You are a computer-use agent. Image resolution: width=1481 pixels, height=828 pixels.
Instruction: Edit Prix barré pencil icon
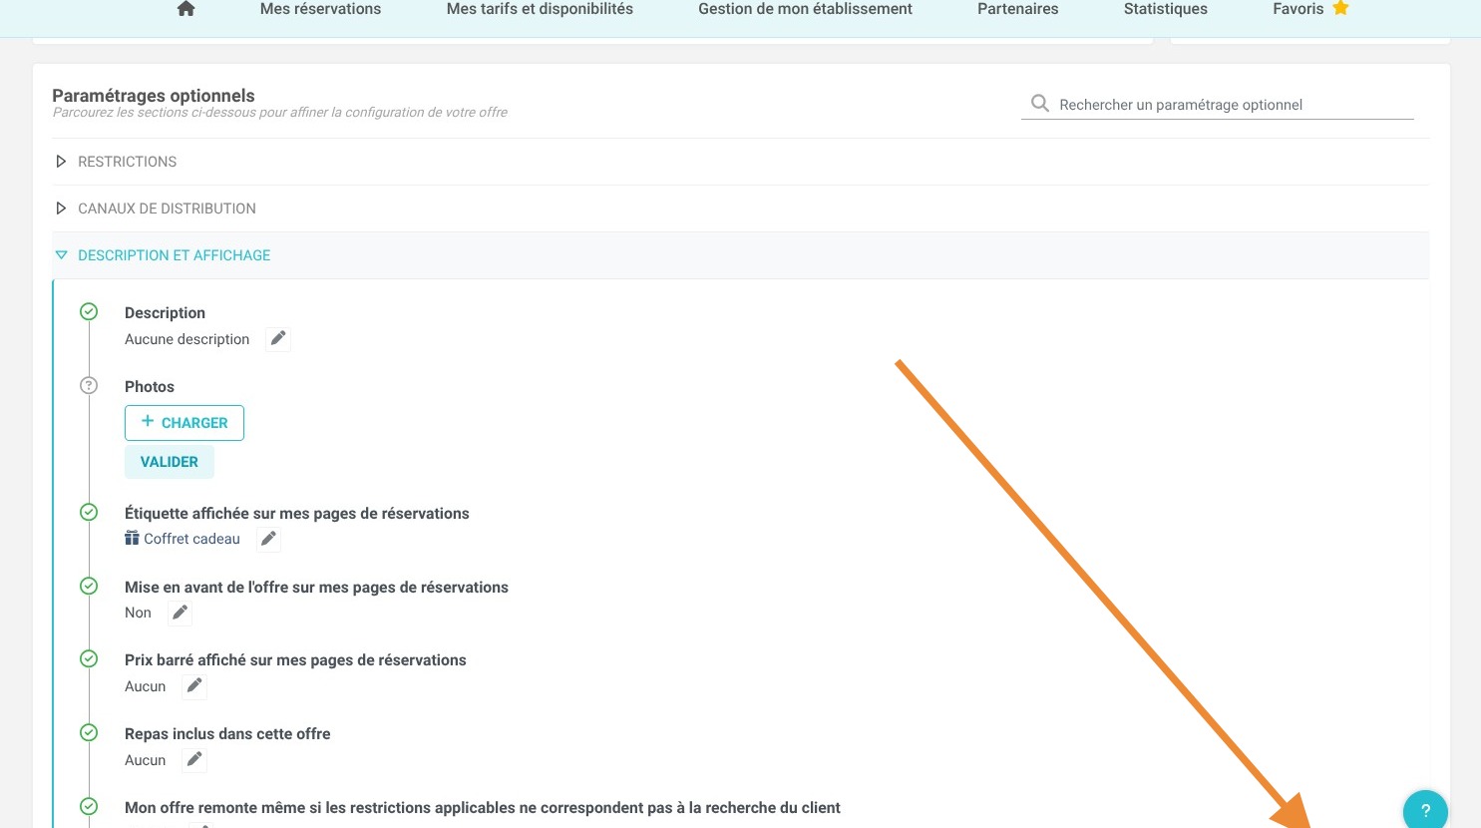(x=194, y=686)
